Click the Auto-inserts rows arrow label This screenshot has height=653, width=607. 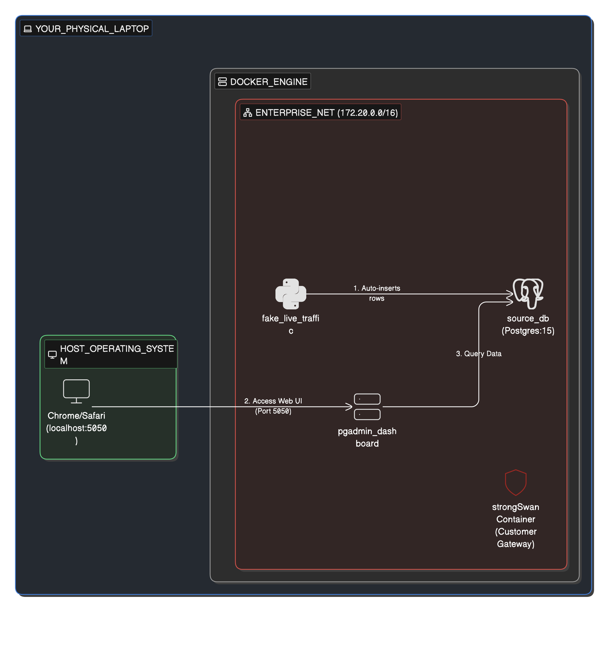coord(377,293)
